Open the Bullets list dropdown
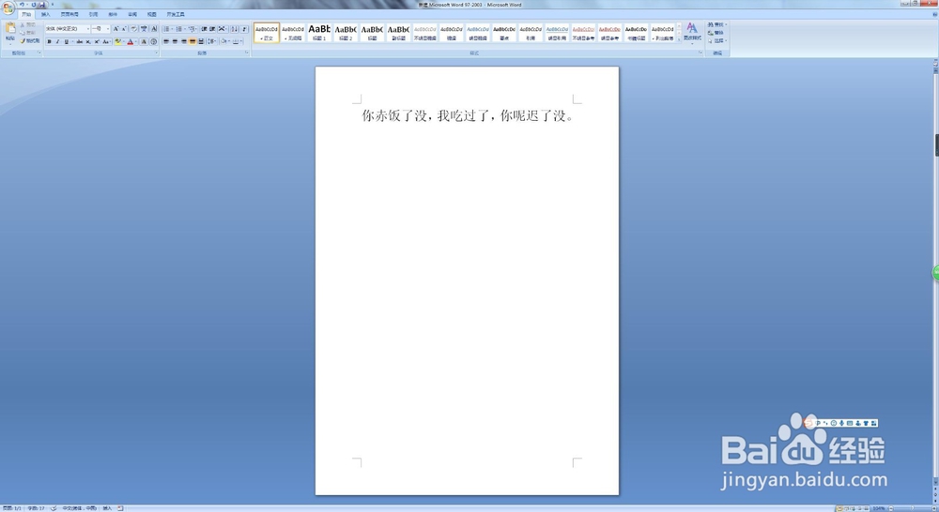 pos(173,29)
